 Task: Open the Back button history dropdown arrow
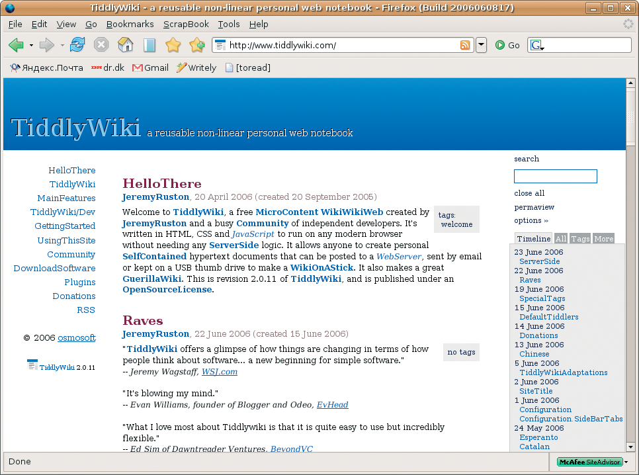[x=31, y=45]
